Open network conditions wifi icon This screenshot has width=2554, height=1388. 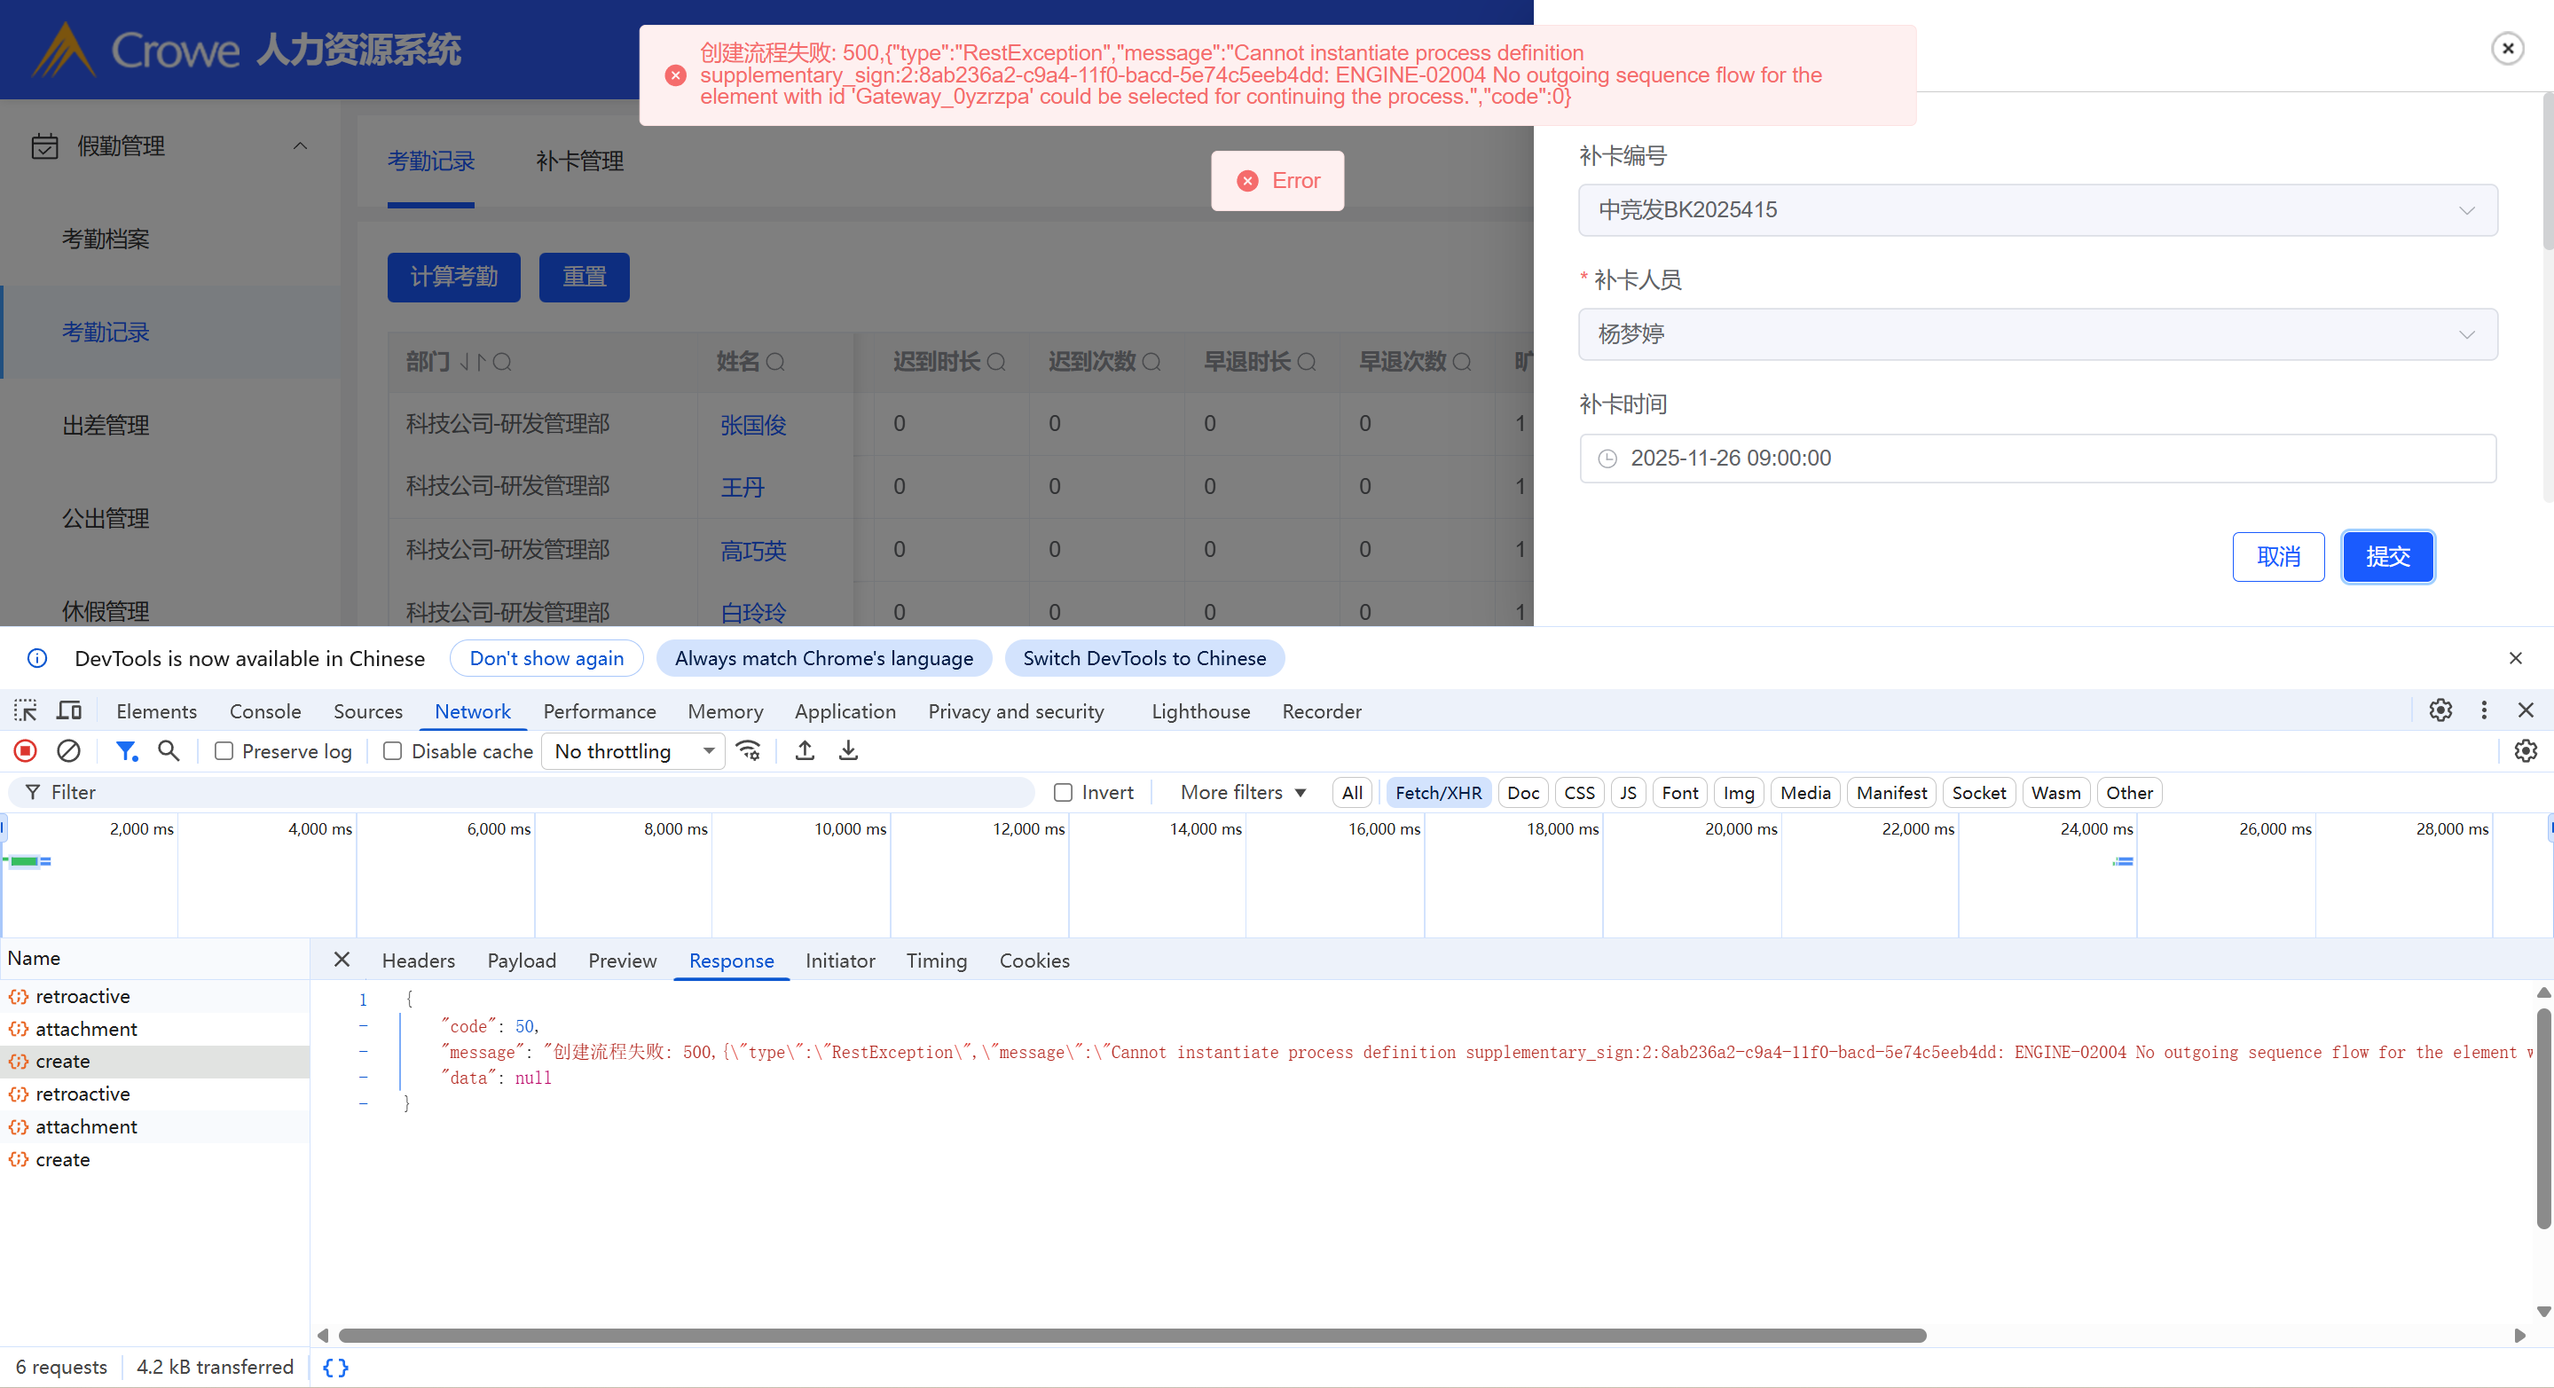click(x=749, y=750)
